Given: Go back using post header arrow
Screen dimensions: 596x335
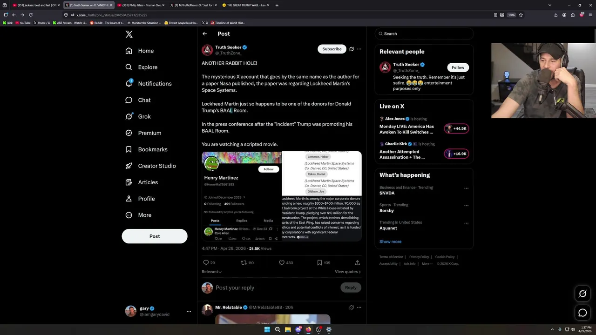Looking at the screenshot, I should (204, 33).
